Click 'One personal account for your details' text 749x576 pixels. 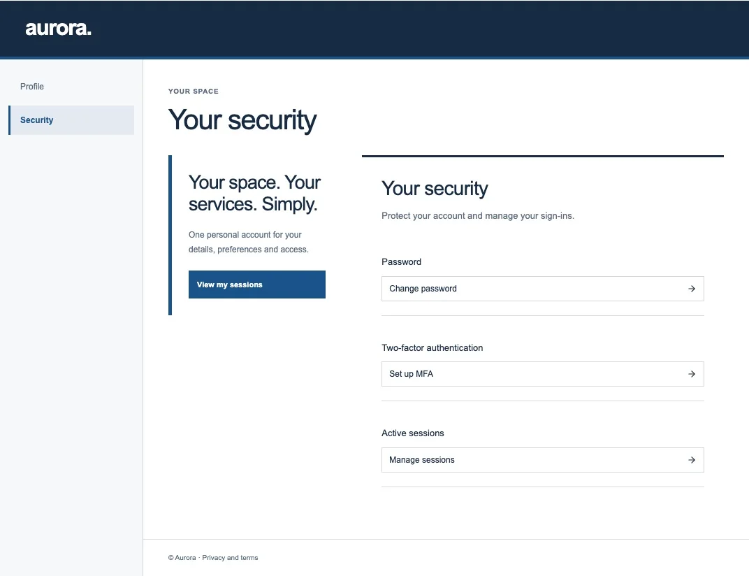pos(249,242)
